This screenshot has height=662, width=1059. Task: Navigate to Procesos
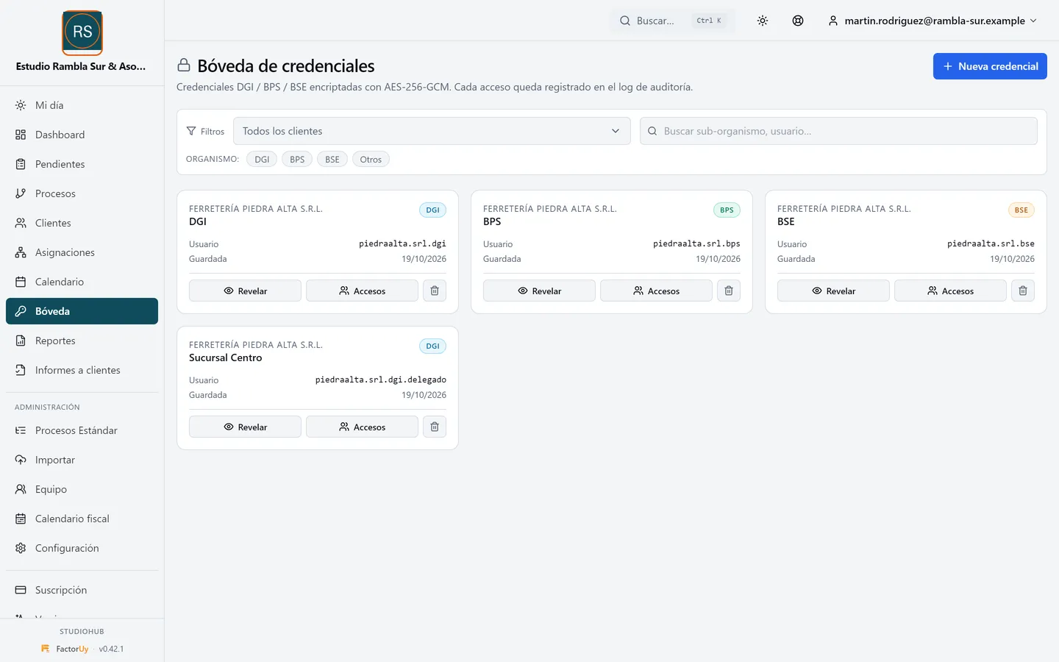(x=82, y=193)
